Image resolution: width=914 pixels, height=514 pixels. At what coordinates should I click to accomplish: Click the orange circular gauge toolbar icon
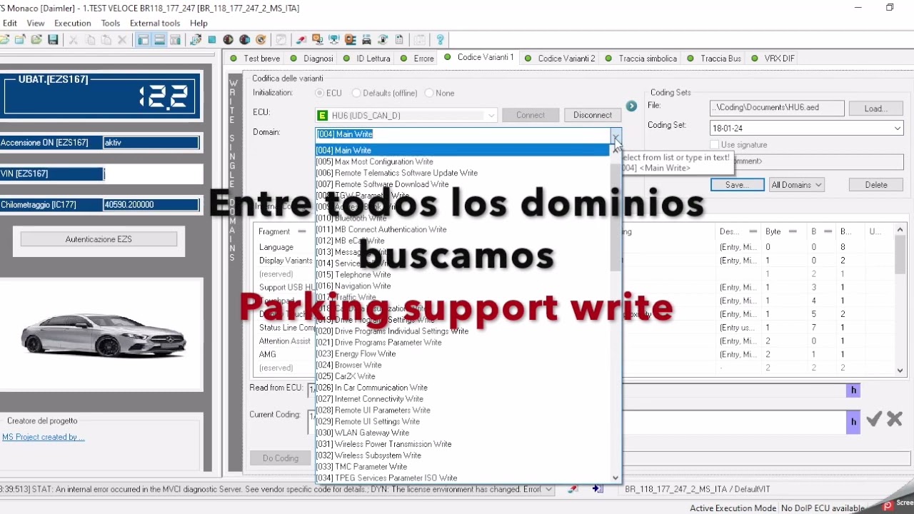[x=261, y=40]
